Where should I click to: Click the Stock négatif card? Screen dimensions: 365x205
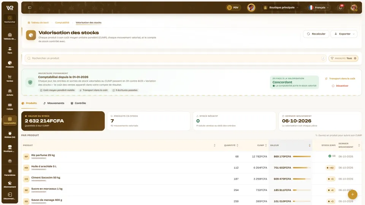point(235,121)
